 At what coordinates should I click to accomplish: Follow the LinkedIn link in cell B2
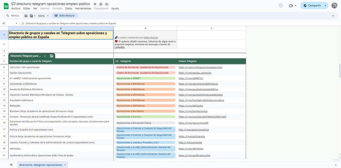(120, 47)
